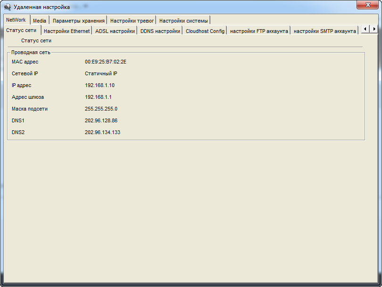The image size is (382, 287).
Task: Open the Настройки системы tab
Action: point(183,21)
